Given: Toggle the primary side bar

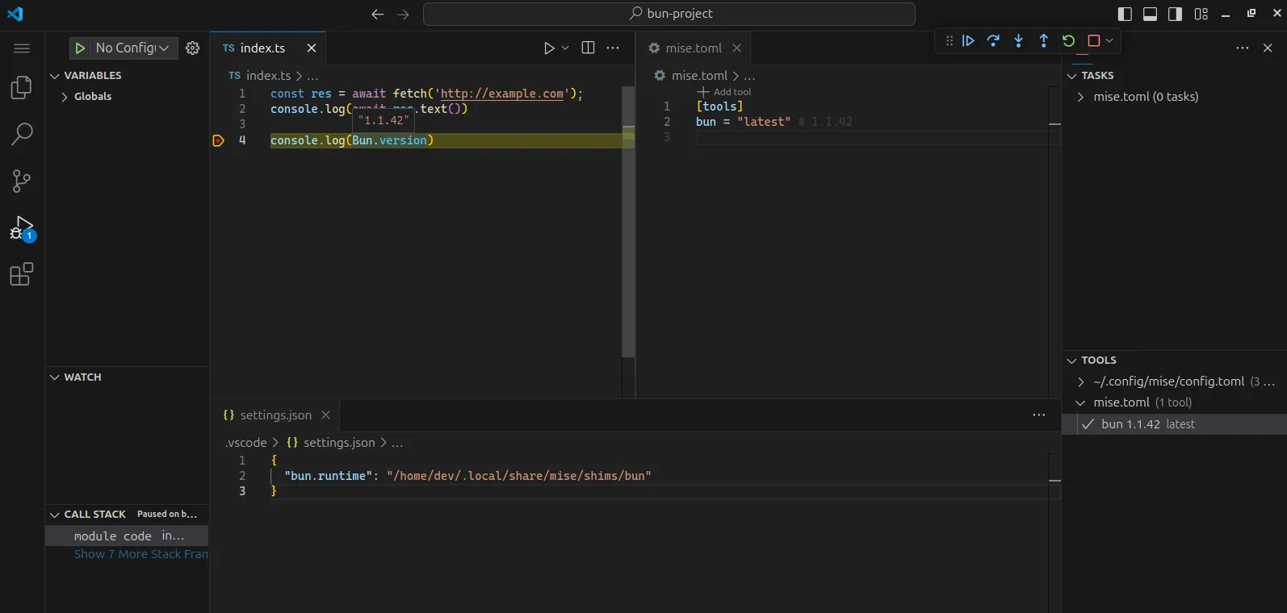Looking at the screenshot, I should point(1125,14).
